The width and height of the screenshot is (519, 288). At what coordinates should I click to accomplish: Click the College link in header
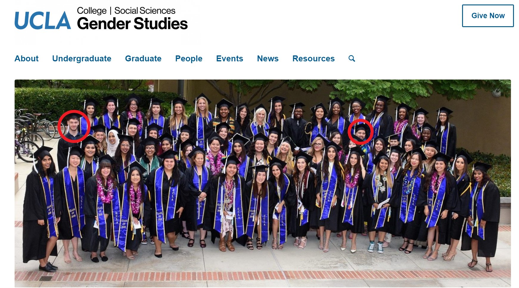point(91,11)
